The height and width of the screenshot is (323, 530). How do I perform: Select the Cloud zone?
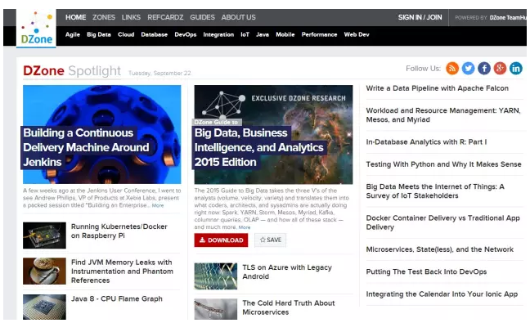click(126, 34)
